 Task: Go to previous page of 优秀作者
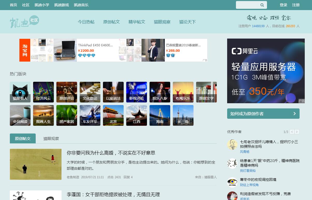(292, 132)
